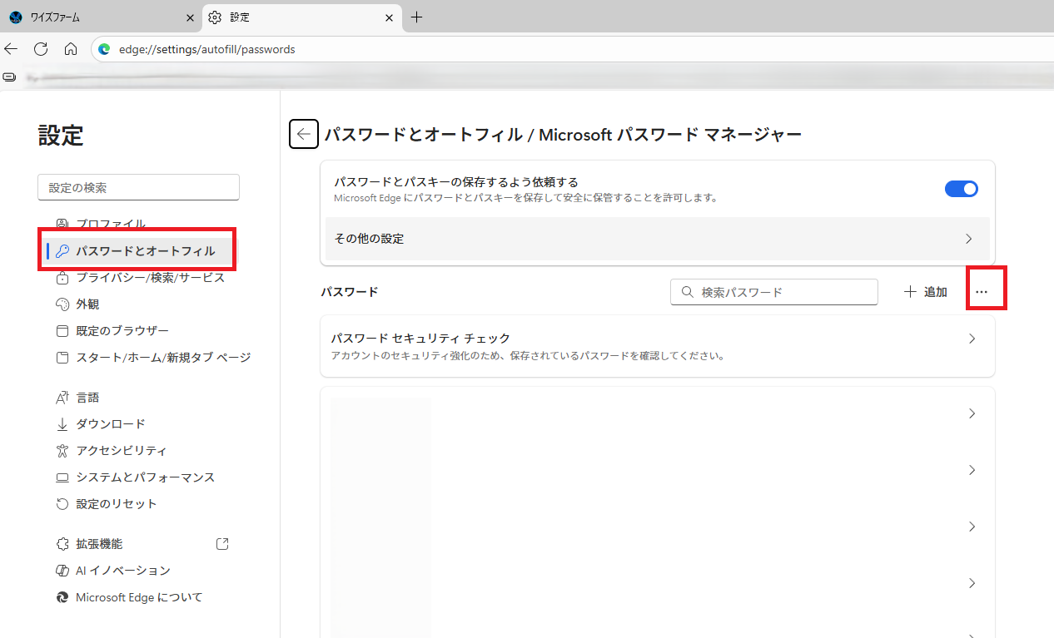
Task: Select システムとパフォーマンス in the sidebar
Action: pos(145,477)
